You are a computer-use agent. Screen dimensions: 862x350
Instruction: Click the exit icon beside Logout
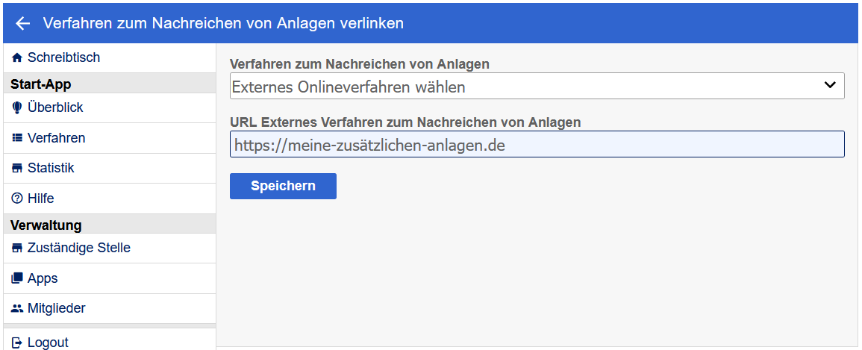pyautogui.click(x=17, y=343)
